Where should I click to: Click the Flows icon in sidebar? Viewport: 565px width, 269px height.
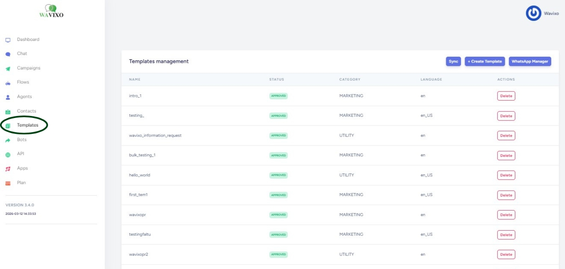[x=8, y=83]
